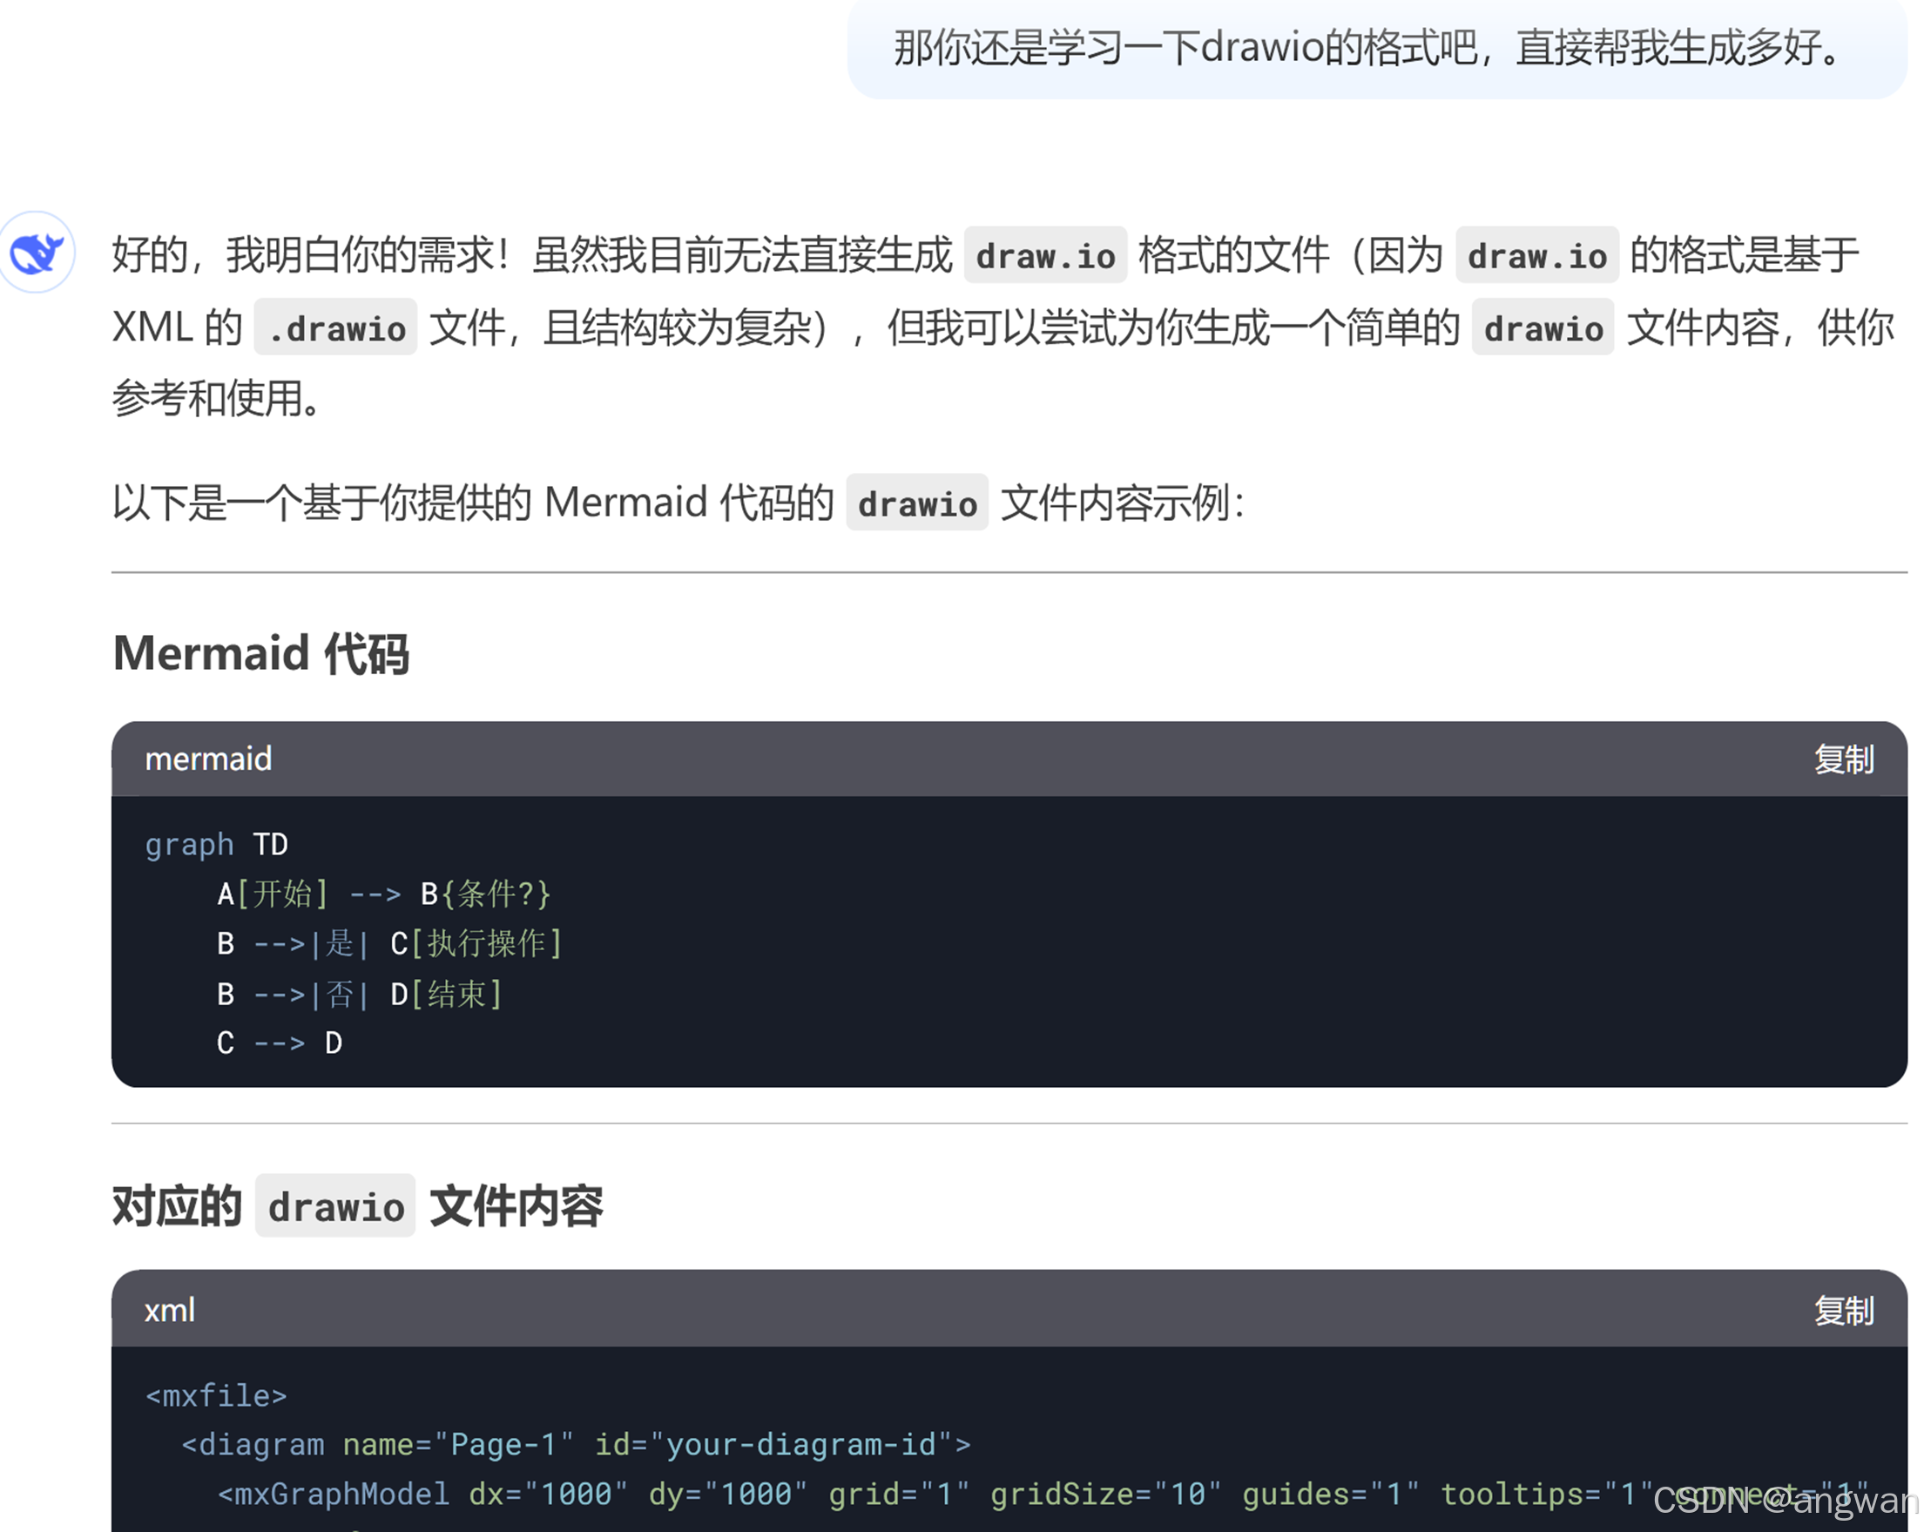
Task: Click the second draw.io inline code tag
Action: 1536,256
